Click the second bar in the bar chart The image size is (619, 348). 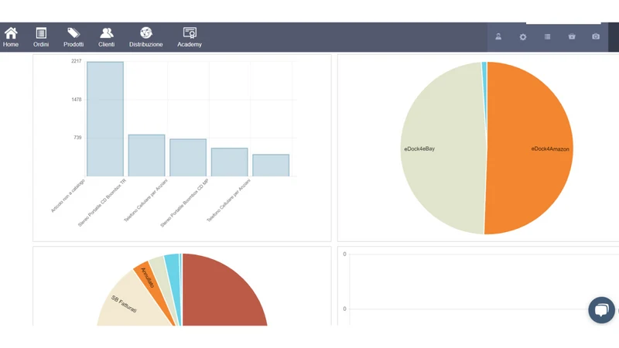pos(146,155)
